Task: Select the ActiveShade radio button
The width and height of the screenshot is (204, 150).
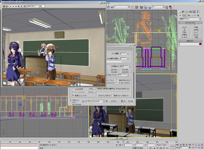Action: 71,104
